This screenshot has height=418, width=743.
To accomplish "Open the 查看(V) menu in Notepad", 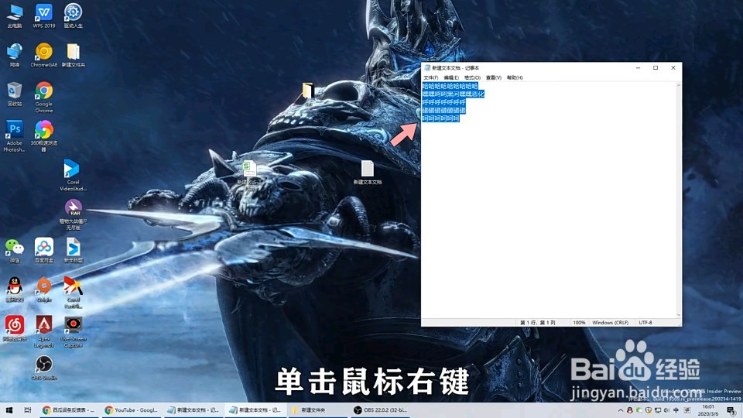I will coord(493,77).
